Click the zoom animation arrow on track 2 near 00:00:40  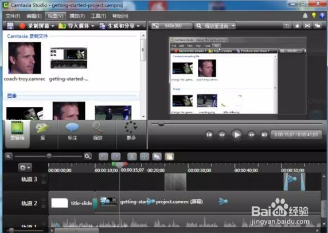tap(223, 202)
